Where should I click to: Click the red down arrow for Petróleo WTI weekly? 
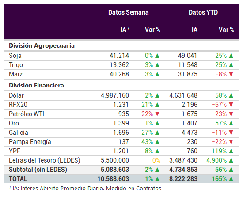(157, 114)
